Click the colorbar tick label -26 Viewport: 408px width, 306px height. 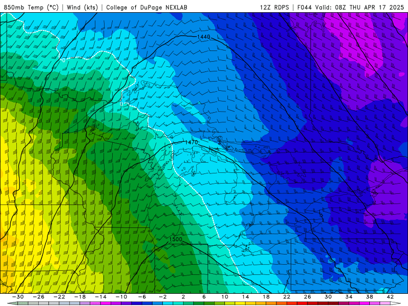tap(39, 297)
